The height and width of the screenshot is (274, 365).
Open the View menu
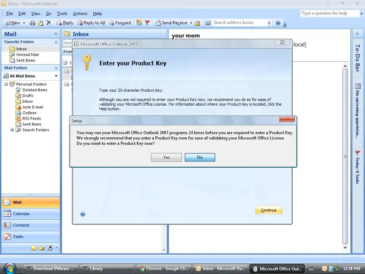tap(36, 14)
